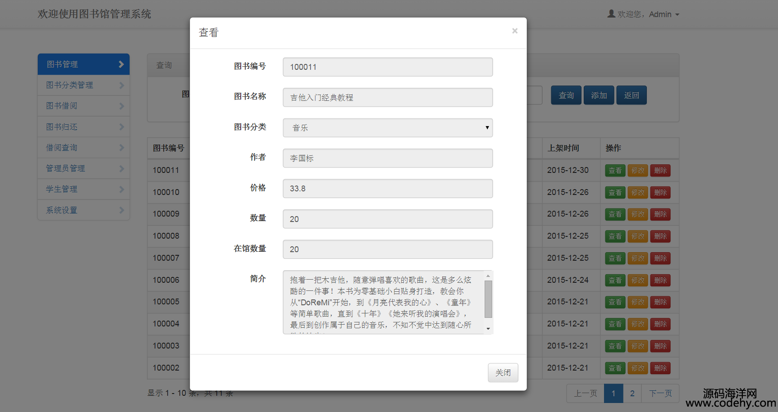Click the scrollbar up arrow in 简介 box
The width and height of the screenshot is (778, 412).
[488, 276]
